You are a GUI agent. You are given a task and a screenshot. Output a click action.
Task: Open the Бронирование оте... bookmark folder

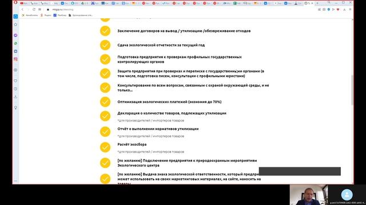click(x=81, y=15)
